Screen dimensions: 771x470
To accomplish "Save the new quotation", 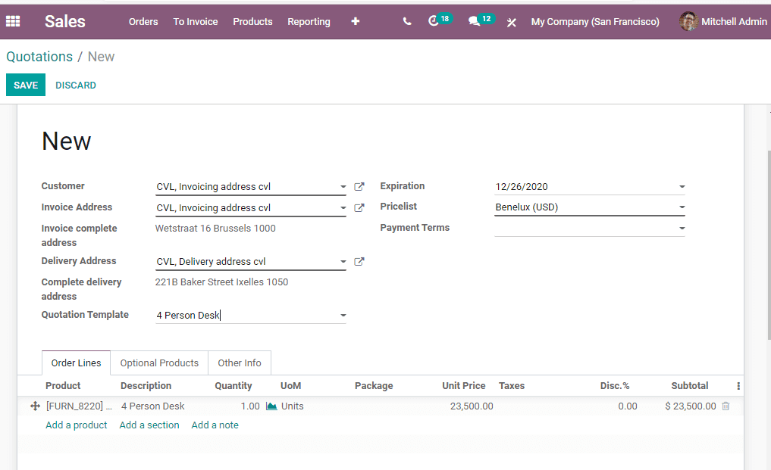I will coord(25,85).
